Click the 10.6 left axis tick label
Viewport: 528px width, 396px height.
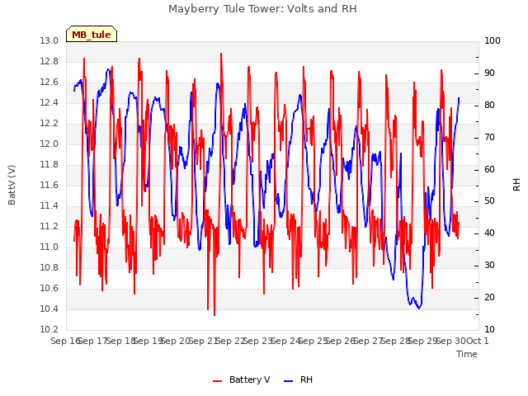click(x=49, y=288)
